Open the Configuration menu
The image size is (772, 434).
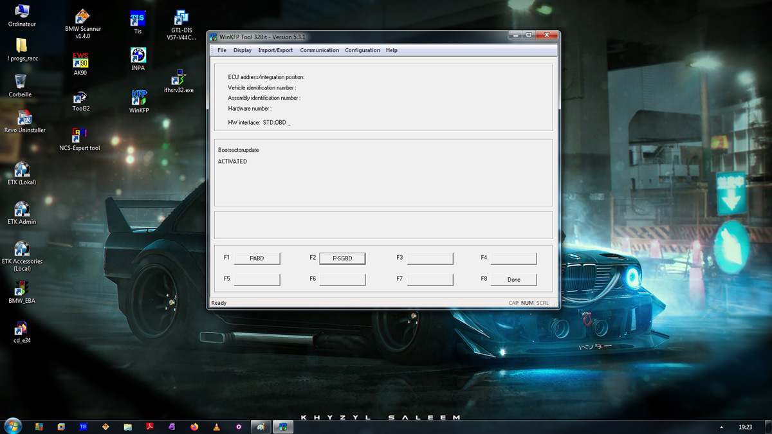coord(362,50)
